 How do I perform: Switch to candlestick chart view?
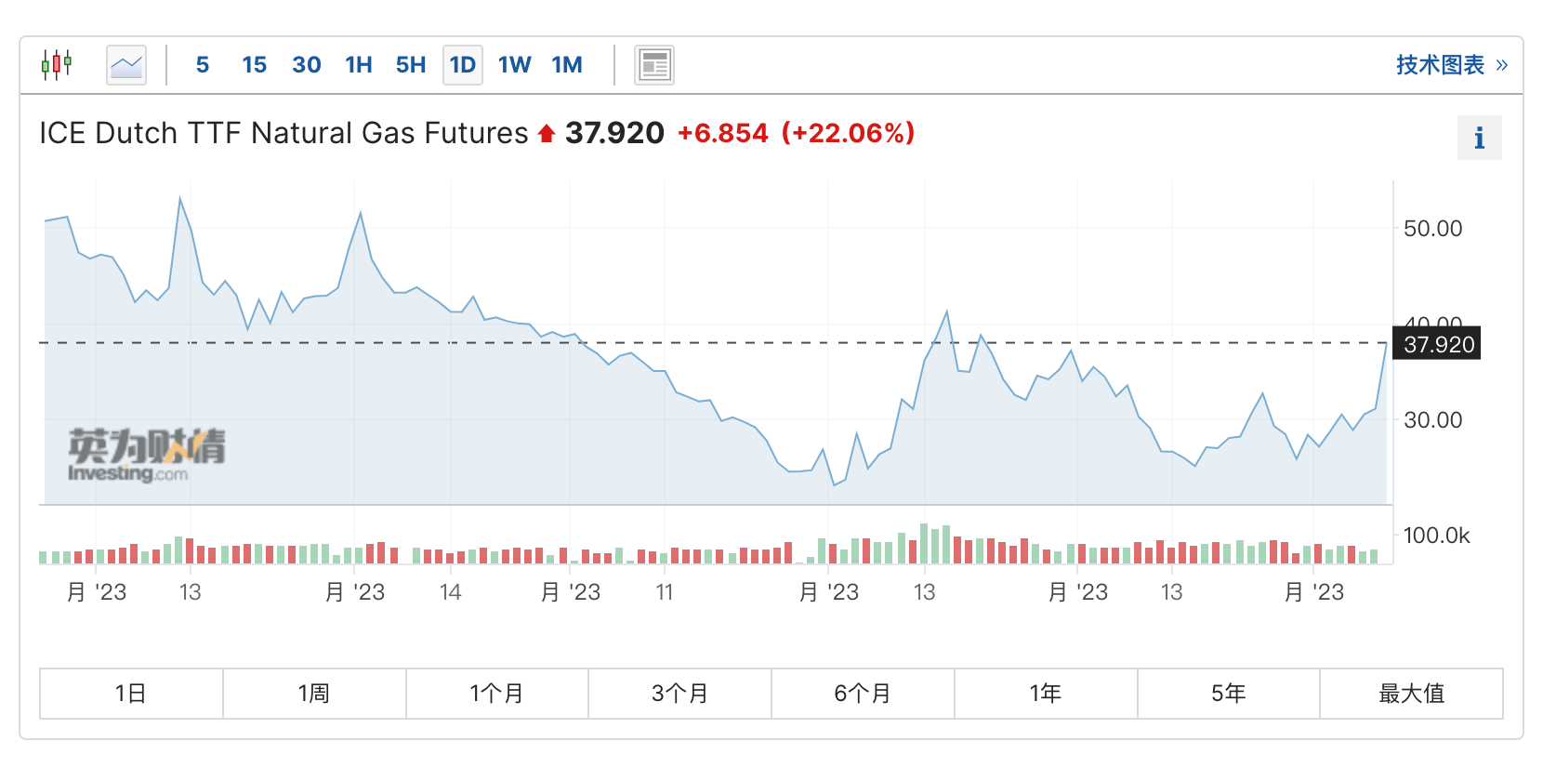[57, 65]
